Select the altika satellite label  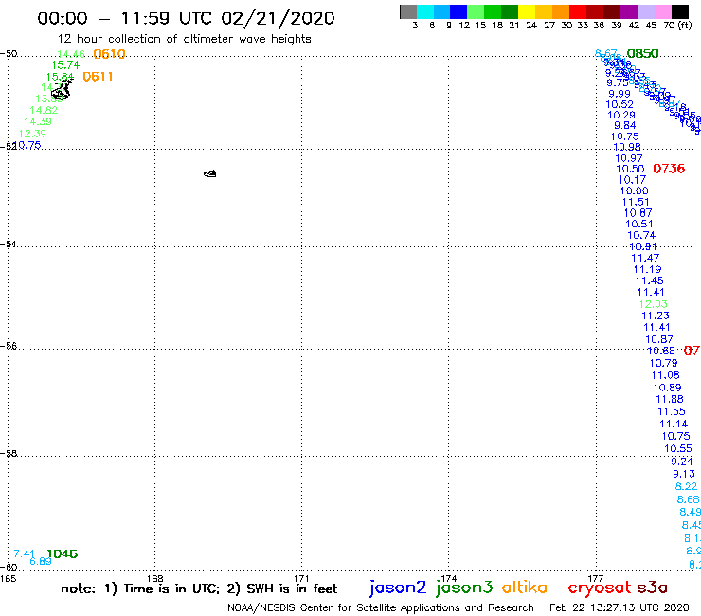pyautogui.click(x=524, y=588)
